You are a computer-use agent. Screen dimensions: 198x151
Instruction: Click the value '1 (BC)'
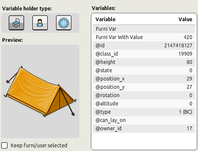coord(186,112)
